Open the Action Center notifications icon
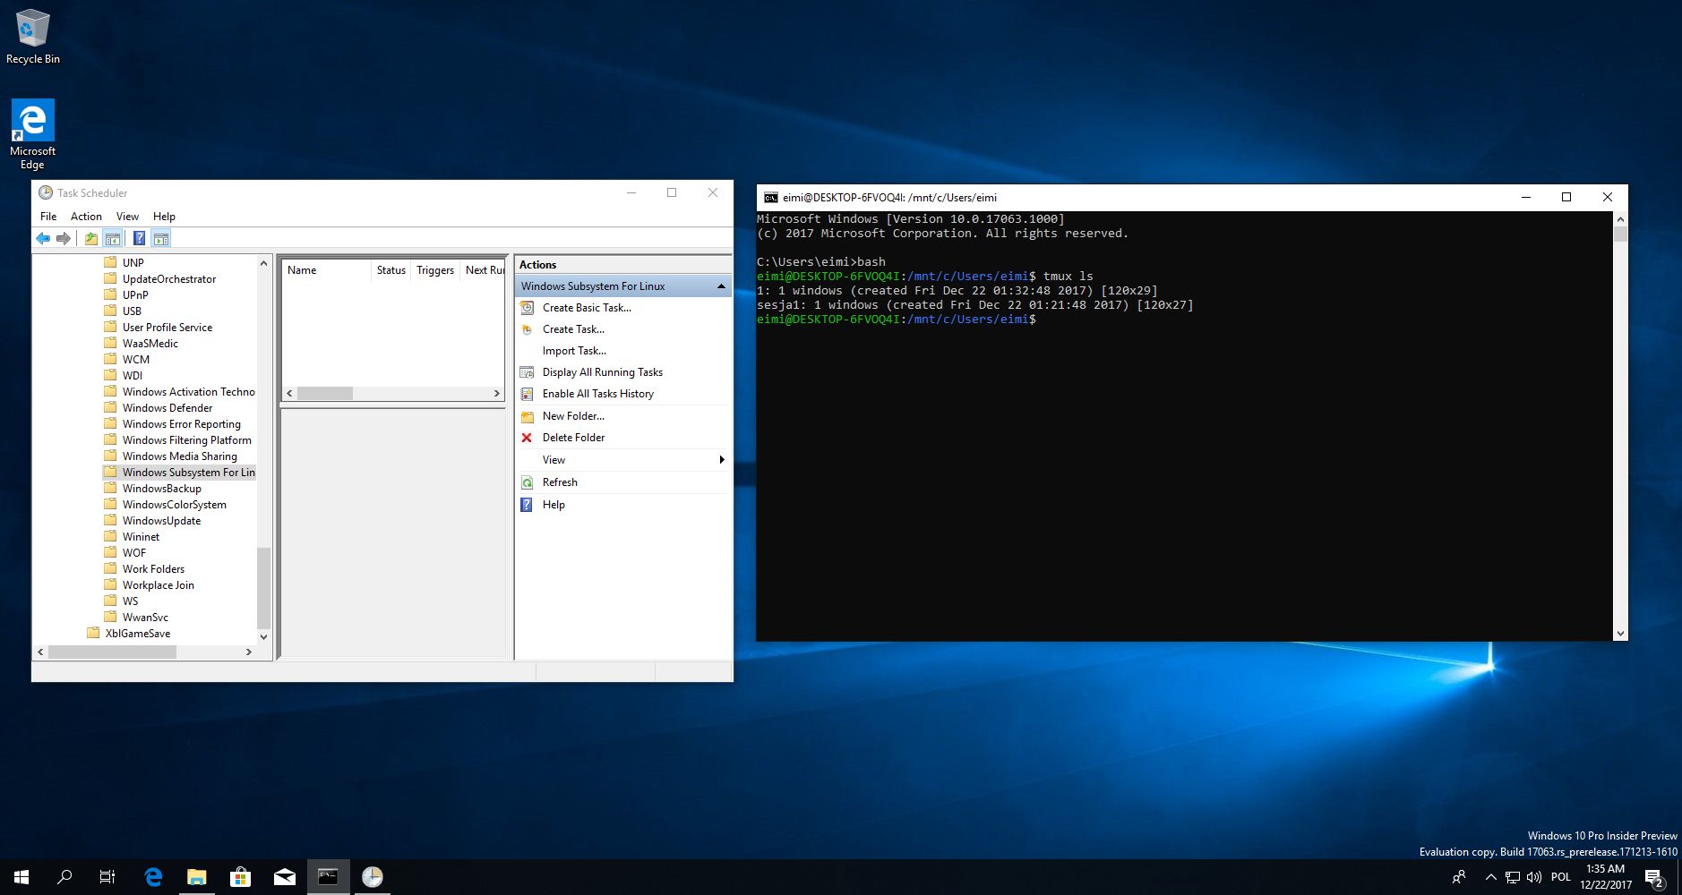1682x895 pixels. click(x=1653, y=877)
